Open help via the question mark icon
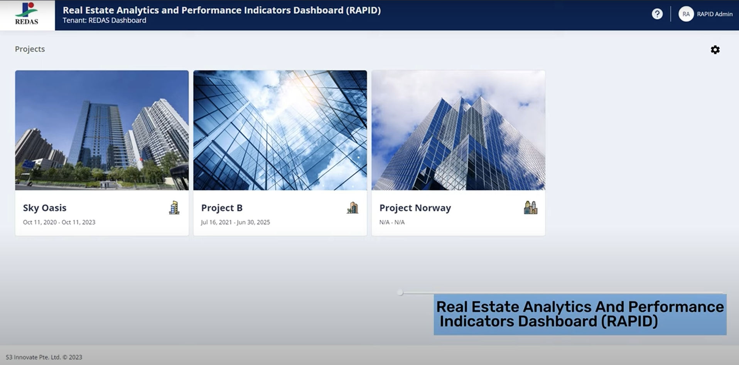 [x=657, y=14]
